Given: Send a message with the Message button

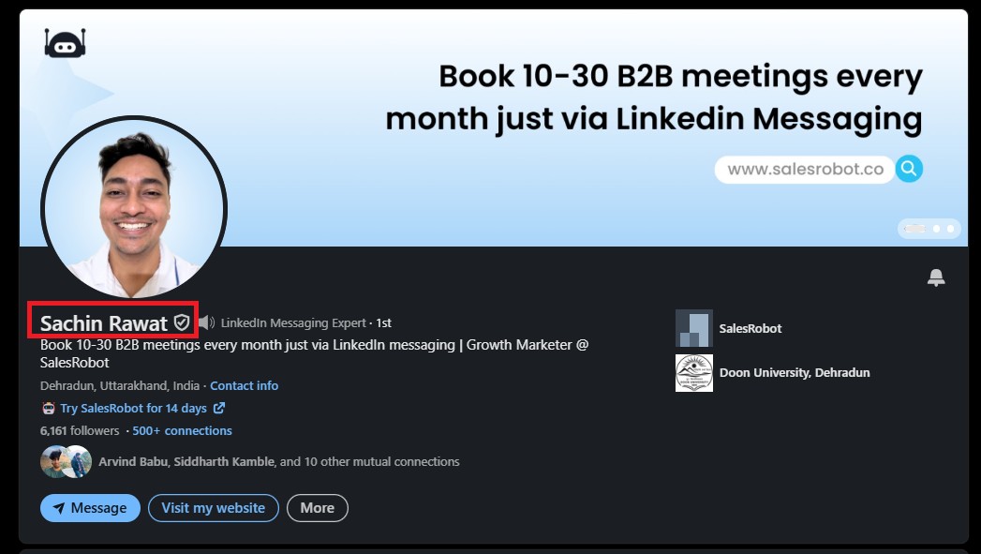Looking at the screenshot, I should (90, 507).
